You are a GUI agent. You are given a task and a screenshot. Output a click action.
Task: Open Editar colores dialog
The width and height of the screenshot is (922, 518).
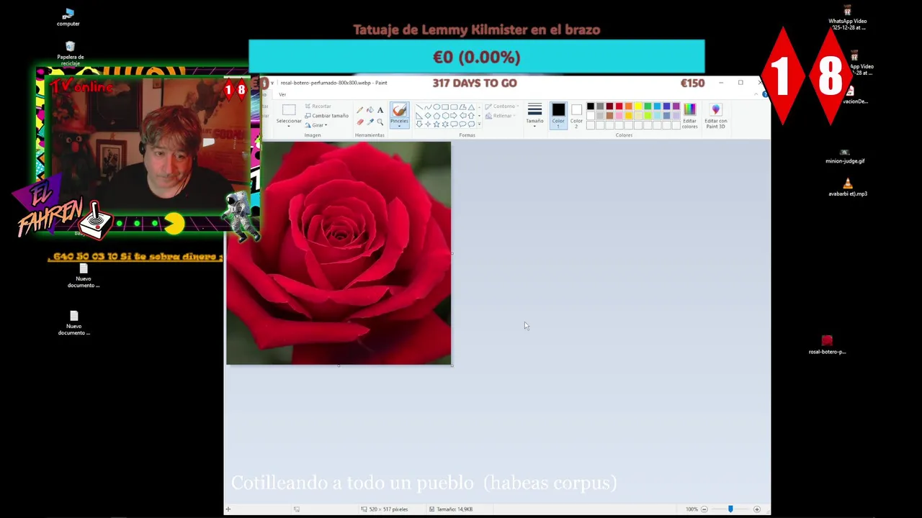point(690,115)
